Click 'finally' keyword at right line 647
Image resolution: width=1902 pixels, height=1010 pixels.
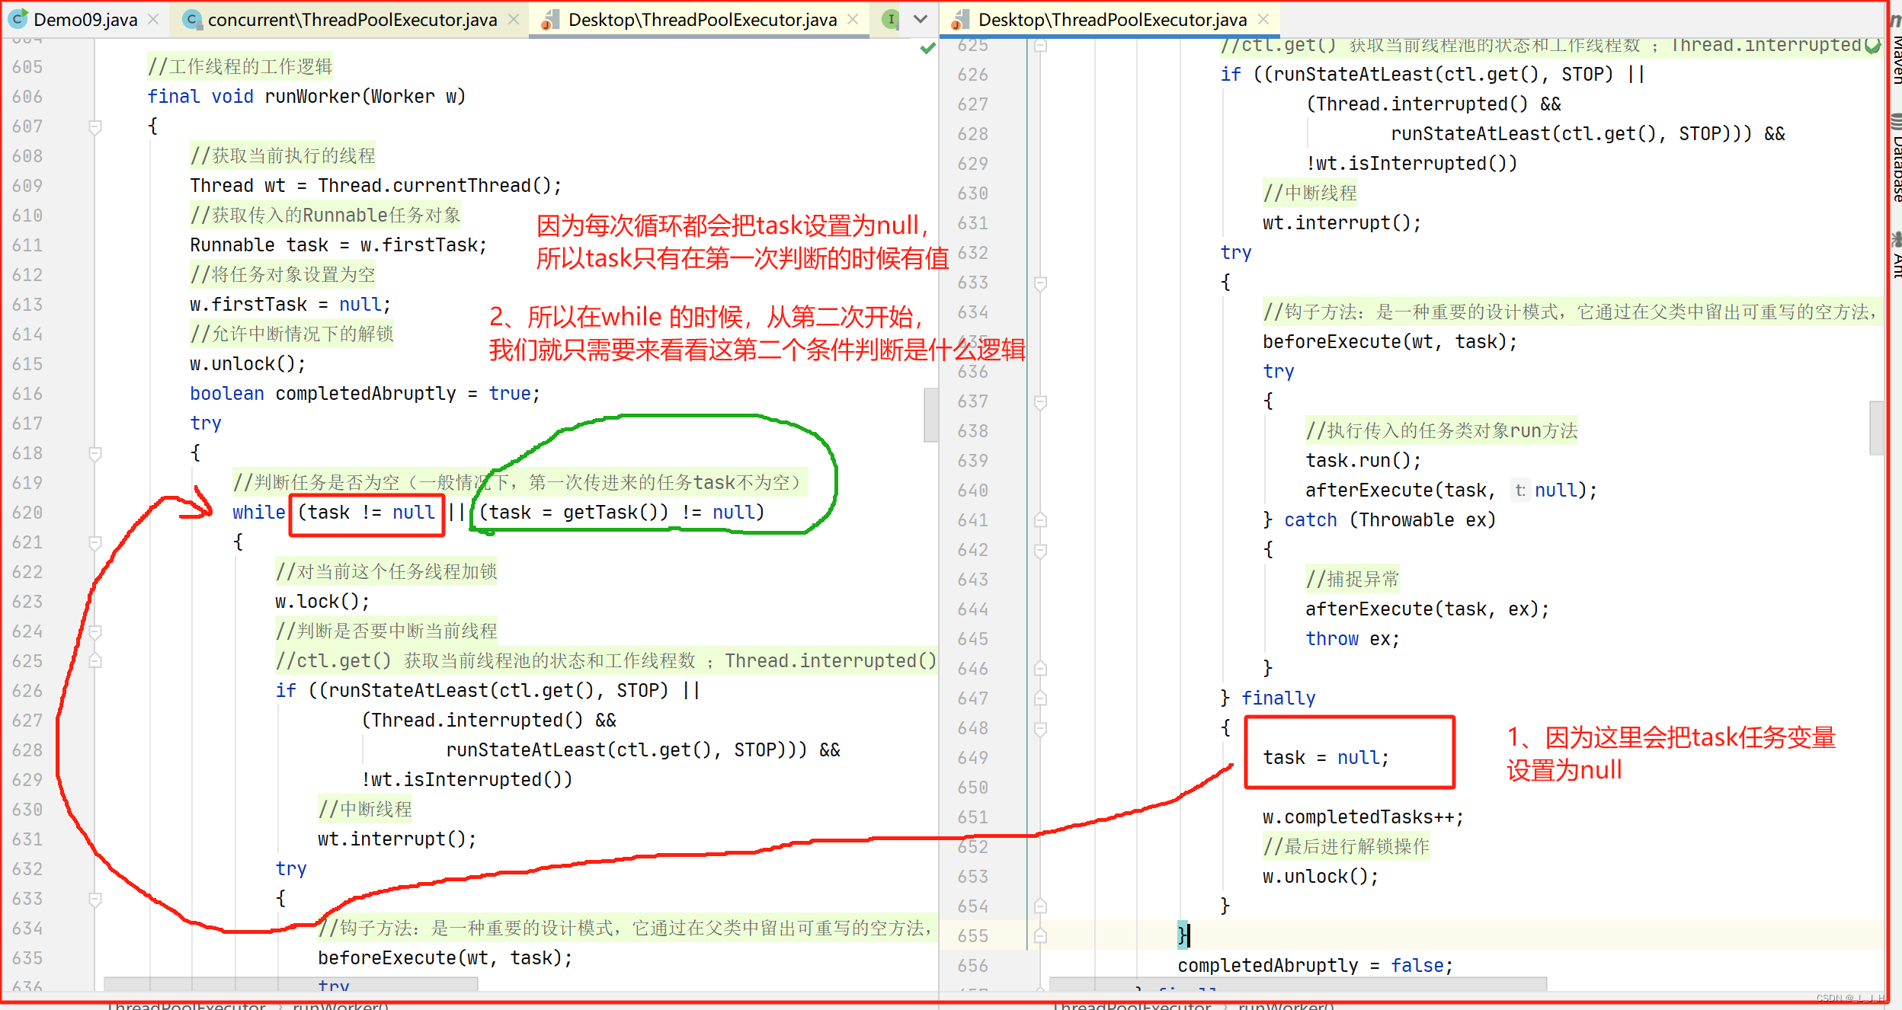pyautogui.click(x=1279, y=698)
